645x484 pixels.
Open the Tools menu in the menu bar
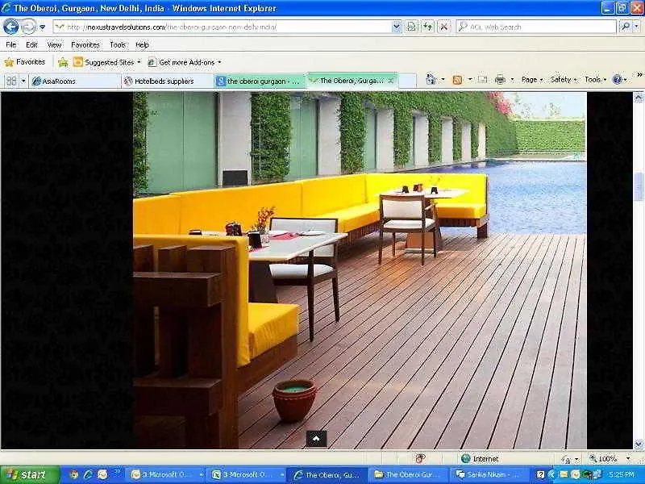[118, 44]
